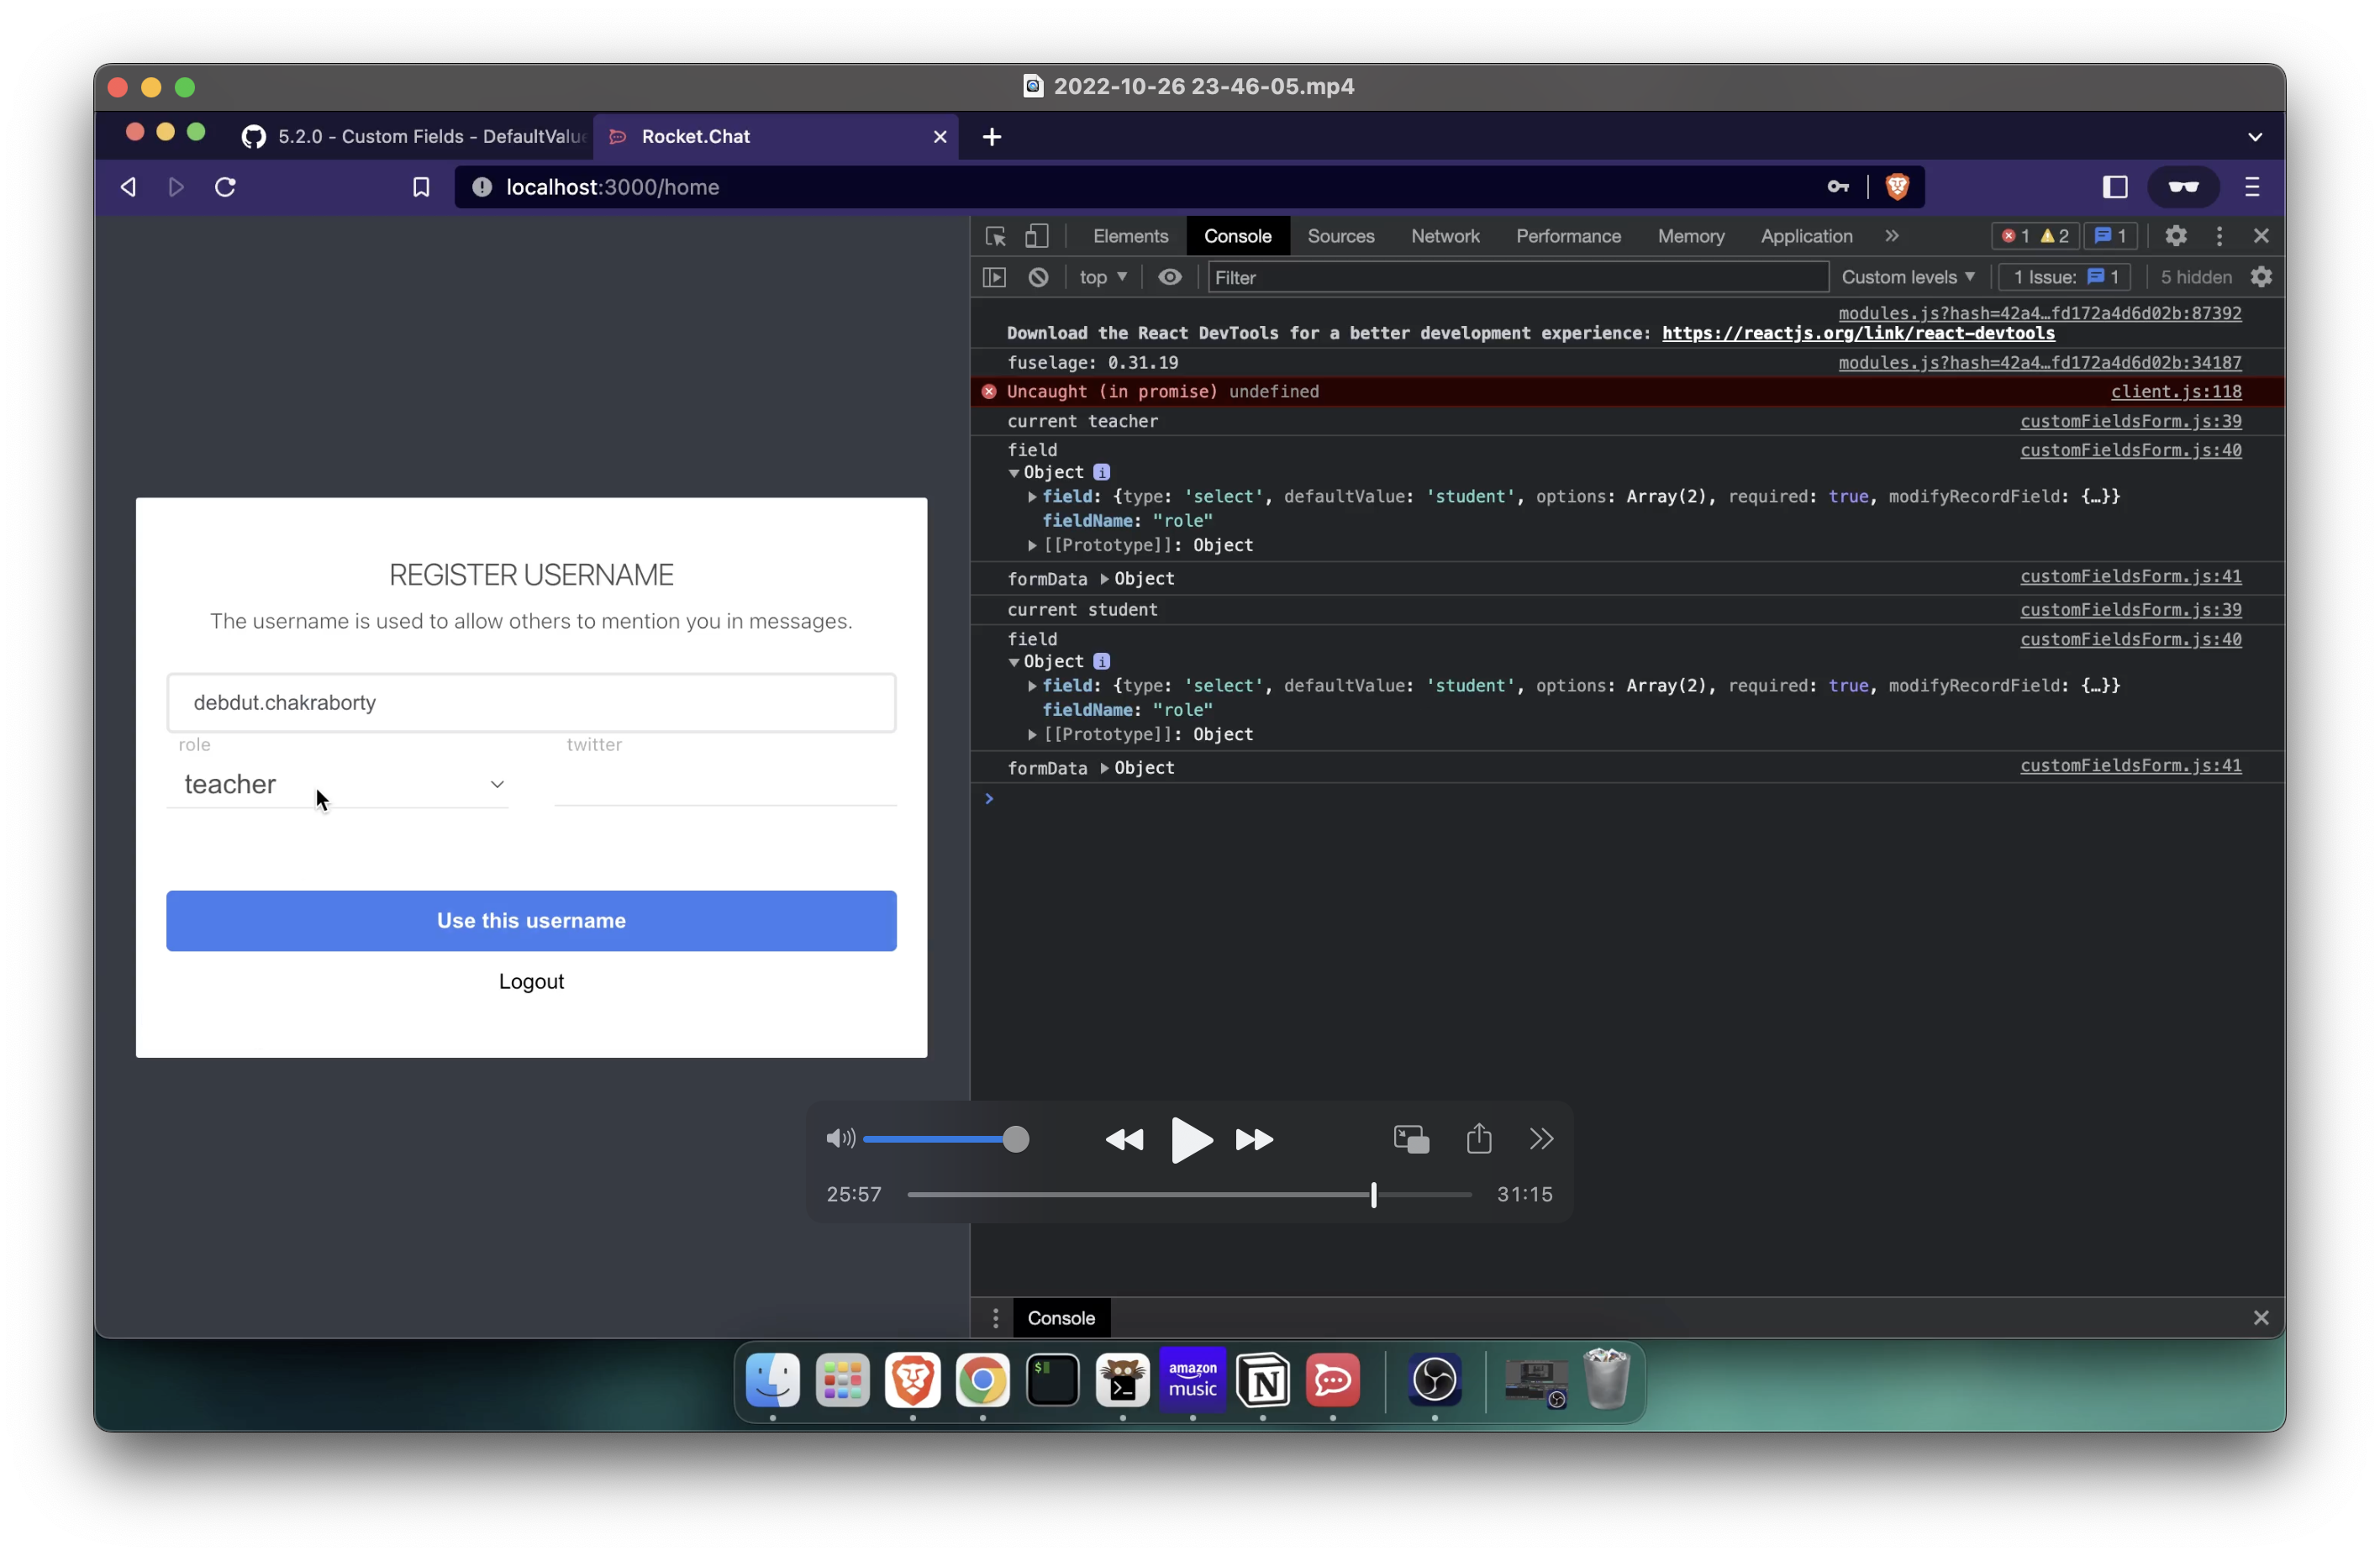The image size is (2380, 1556).
Task: Switch to the Application tab
Action: (x=1806, y=236)
